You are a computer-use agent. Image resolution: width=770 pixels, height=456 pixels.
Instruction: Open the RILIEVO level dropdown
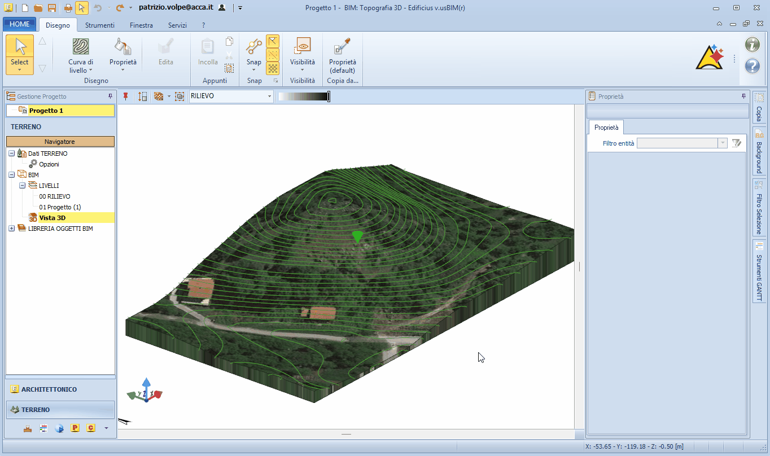tap(269, 97)
